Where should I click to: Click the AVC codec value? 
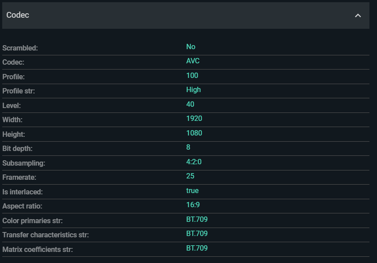coord(193,61)
